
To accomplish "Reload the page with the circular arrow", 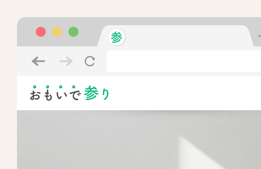I will [x=90, y=61].
